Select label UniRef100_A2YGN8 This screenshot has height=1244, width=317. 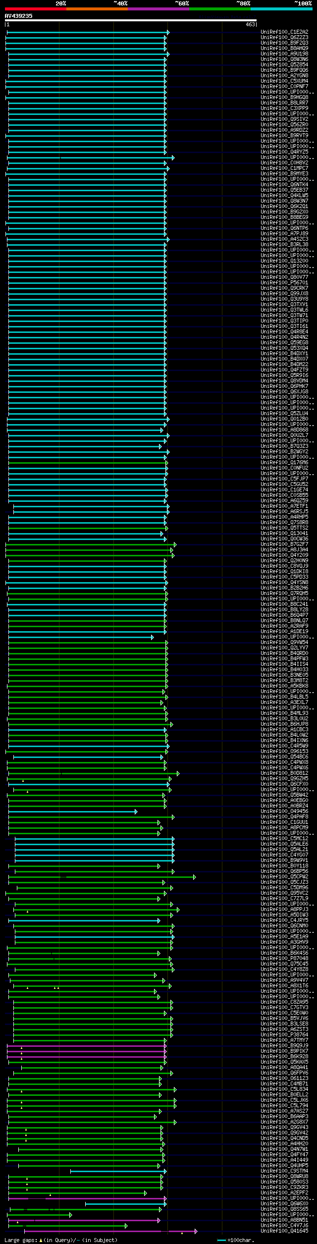coord(284,76)
